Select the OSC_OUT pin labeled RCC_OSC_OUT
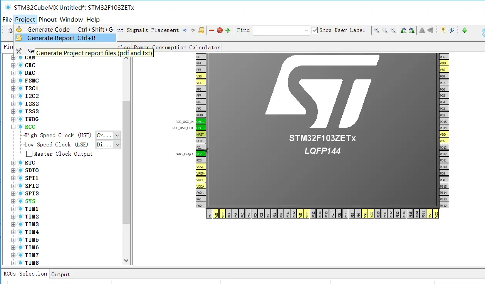The width and height of the screenshot is (485, 284). 201,128
